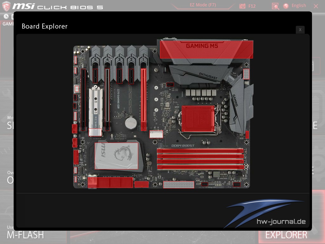Select the fan header right of PCIe slot 1's top
Screen dimensions: 325x244
[x=170, y=85]
